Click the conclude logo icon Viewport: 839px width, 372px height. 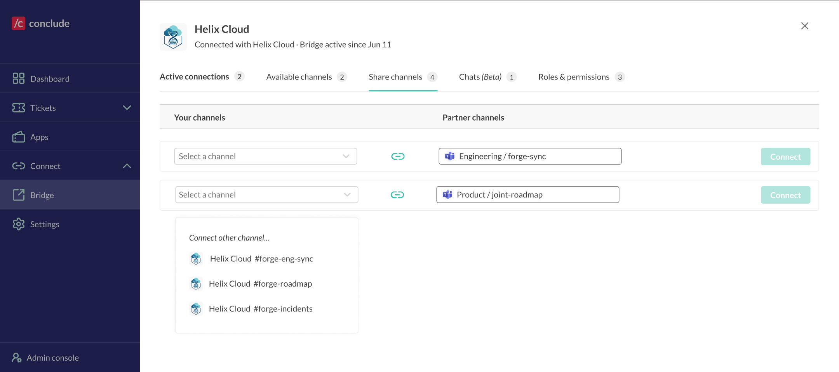(18, 23)
